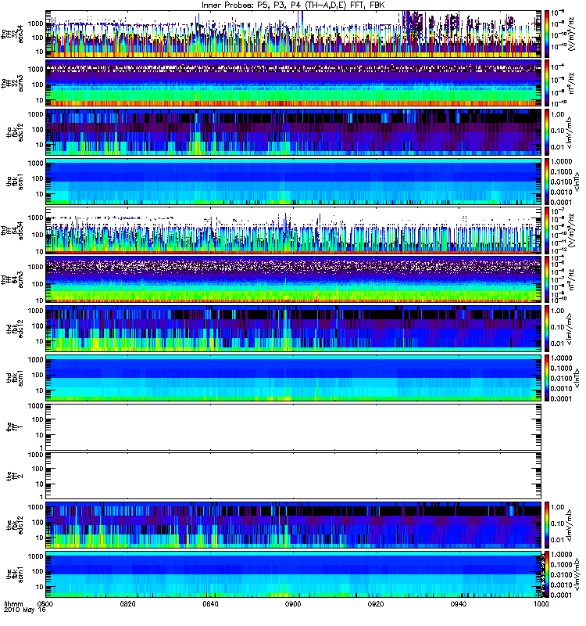Select the 'tha fff 32 edc34' axis label
The height and width of the screenshot is (626, 586).
coord(13,34)
